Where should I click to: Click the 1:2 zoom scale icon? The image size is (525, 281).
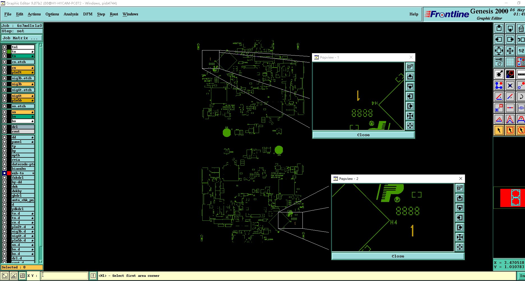[521, 51]
